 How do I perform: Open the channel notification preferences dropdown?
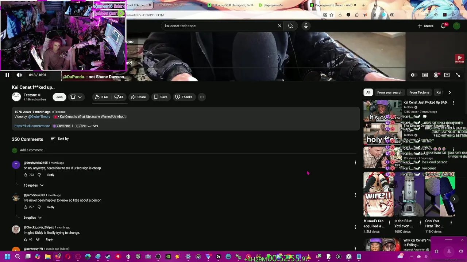click(x=76, y=97)
